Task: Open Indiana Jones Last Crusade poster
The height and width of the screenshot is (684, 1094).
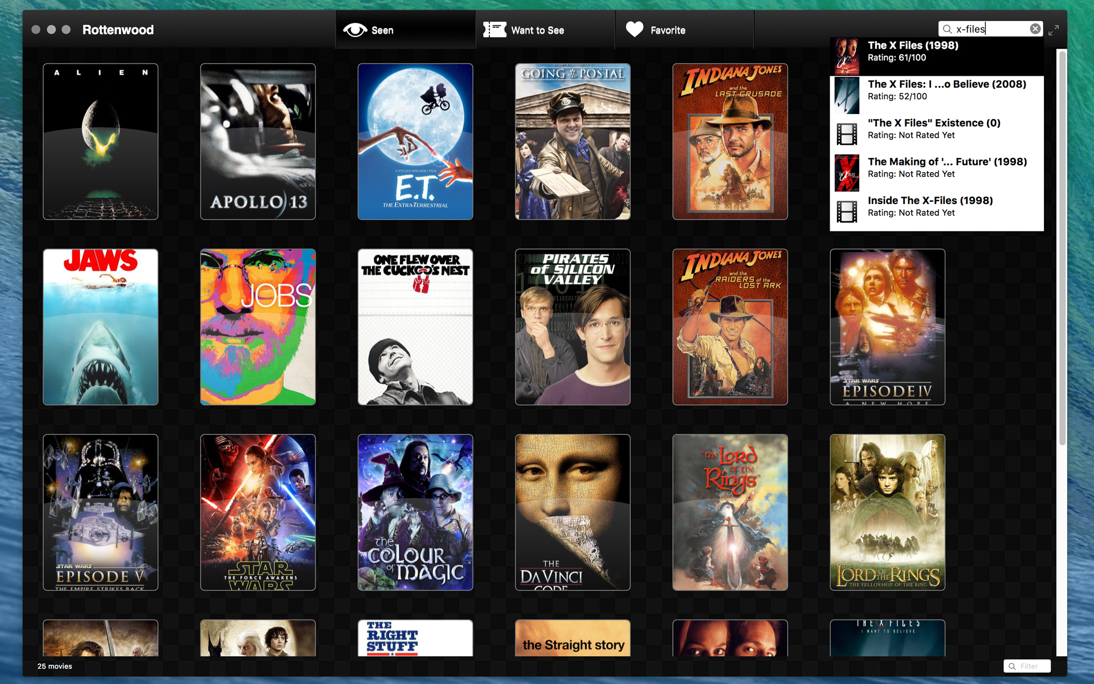Action: click(730, 141)
